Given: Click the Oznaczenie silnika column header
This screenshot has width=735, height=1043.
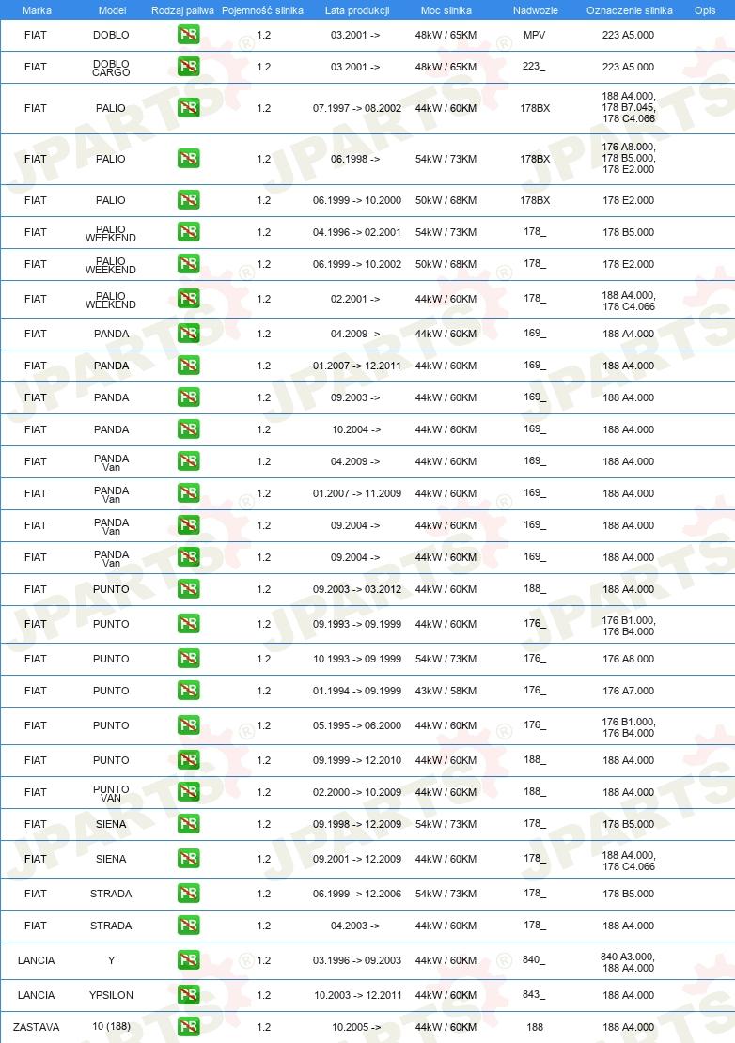Looking at the screenshot, I should (629, 10).
